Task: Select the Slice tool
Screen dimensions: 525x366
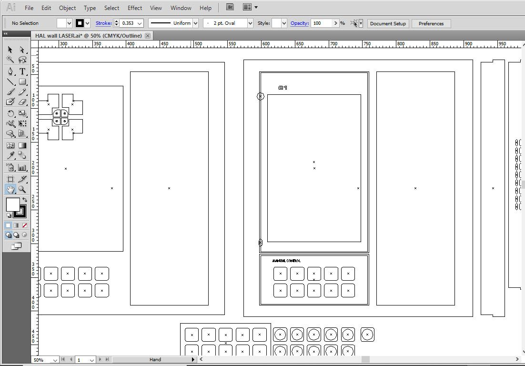Action: [x=22, y=179]
